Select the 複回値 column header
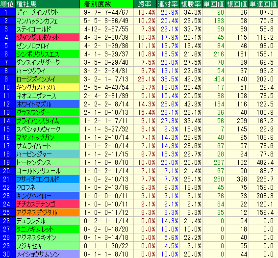 point(237,4)
